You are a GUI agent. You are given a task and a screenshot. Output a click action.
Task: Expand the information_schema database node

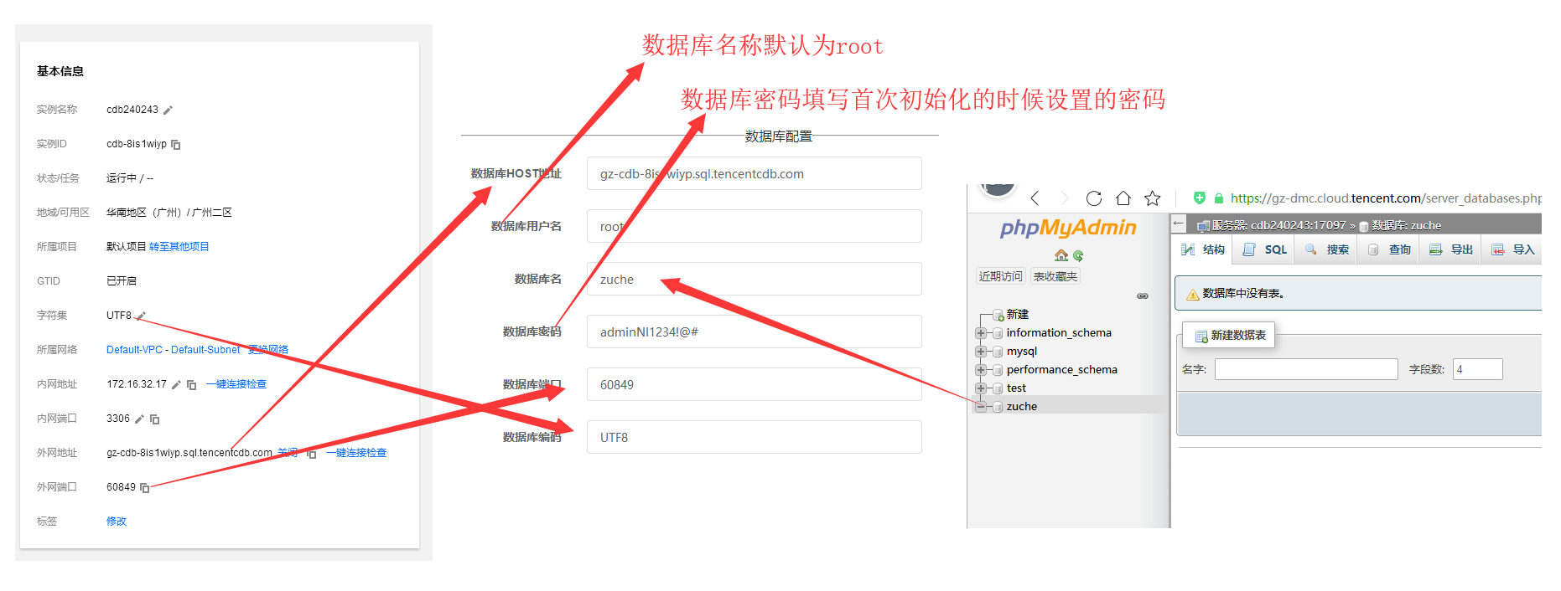point(980,333)
